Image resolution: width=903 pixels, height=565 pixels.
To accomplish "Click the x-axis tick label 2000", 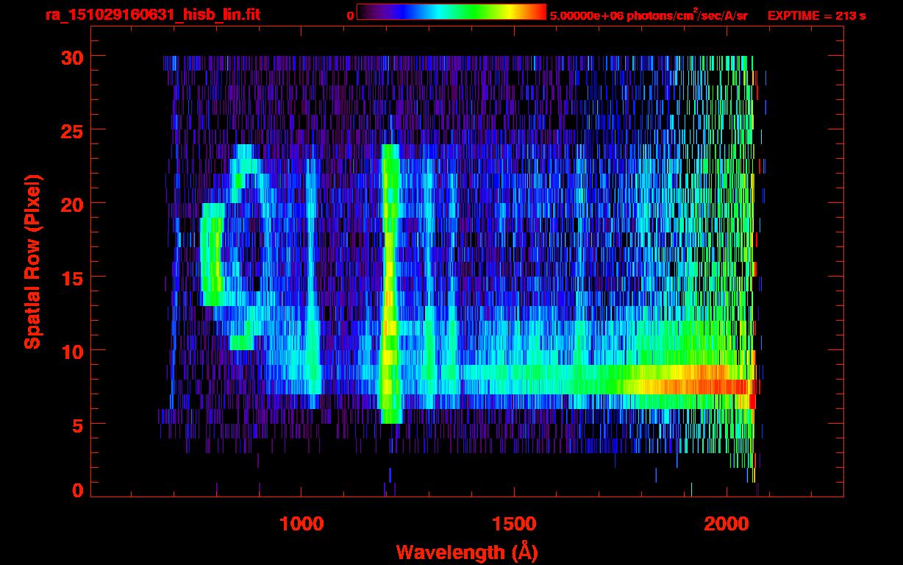I will coord(726,524).
